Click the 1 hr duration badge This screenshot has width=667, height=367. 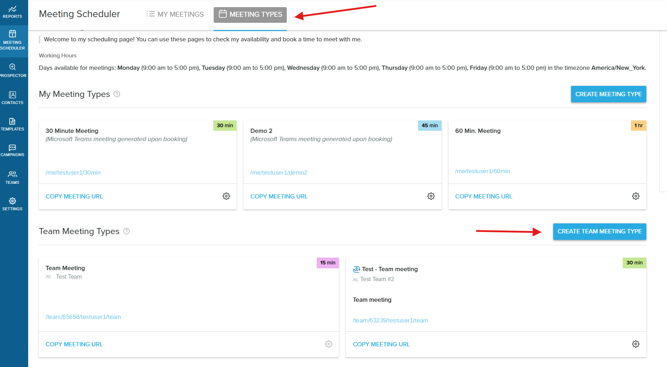point(638,125)
